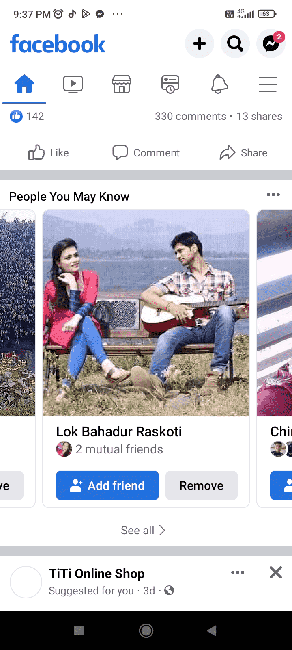Open TiTi Online Shop post options
Screen dimensions: 292x650
tap(238, 572)
